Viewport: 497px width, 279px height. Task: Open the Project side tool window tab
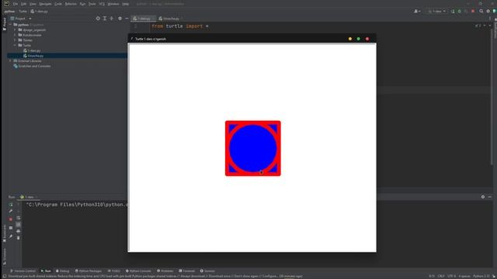click(4, 24)
